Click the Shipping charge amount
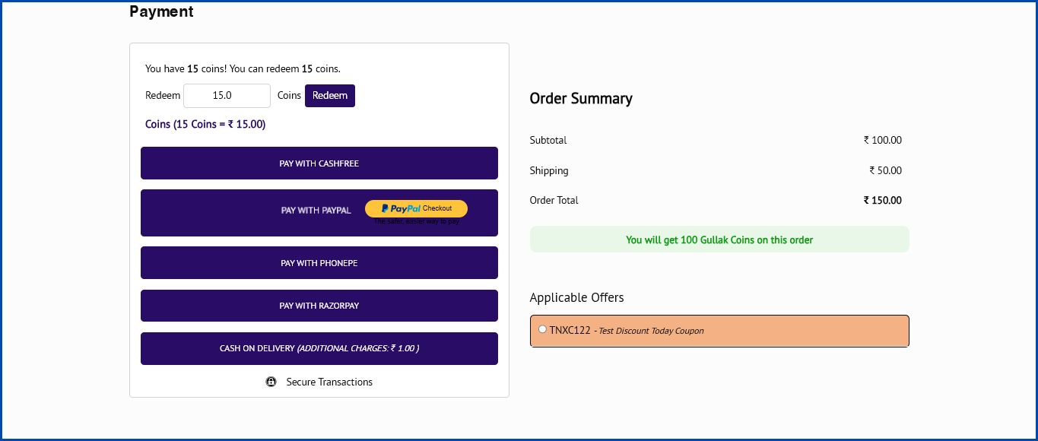This screenshot has width=1038, height=441. [884, 170]
